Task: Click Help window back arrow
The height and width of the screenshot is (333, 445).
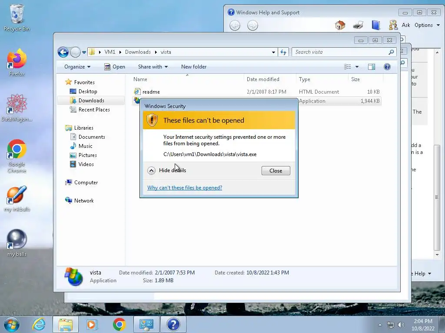Action: [x=235, y=26]
